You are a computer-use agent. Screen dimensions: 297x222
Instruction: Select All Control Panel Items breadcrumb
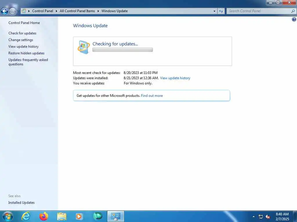[x=77, y=11]
